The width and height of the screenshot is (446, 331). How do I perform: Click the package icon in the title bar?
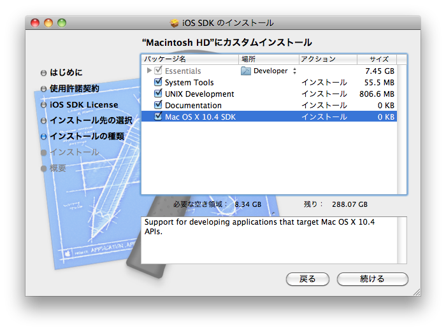[175, 24]
